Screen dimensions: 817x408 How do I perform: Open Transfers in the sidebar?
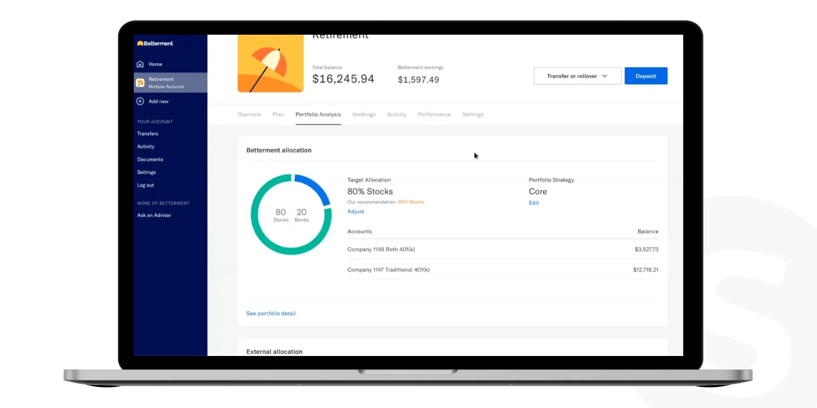(x=148, y=134)
